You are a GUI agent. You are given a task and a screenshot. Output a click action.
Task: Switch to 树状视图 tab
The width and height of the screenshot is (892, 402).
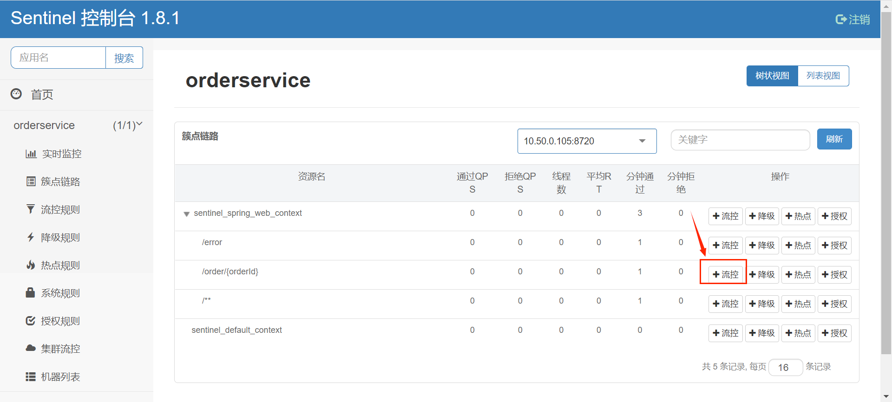point(772,76)
